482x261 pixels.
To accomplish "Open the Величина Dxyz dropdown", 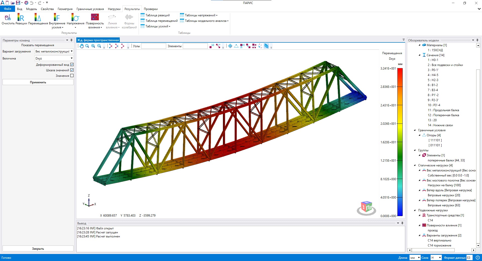I will [54, 58].
